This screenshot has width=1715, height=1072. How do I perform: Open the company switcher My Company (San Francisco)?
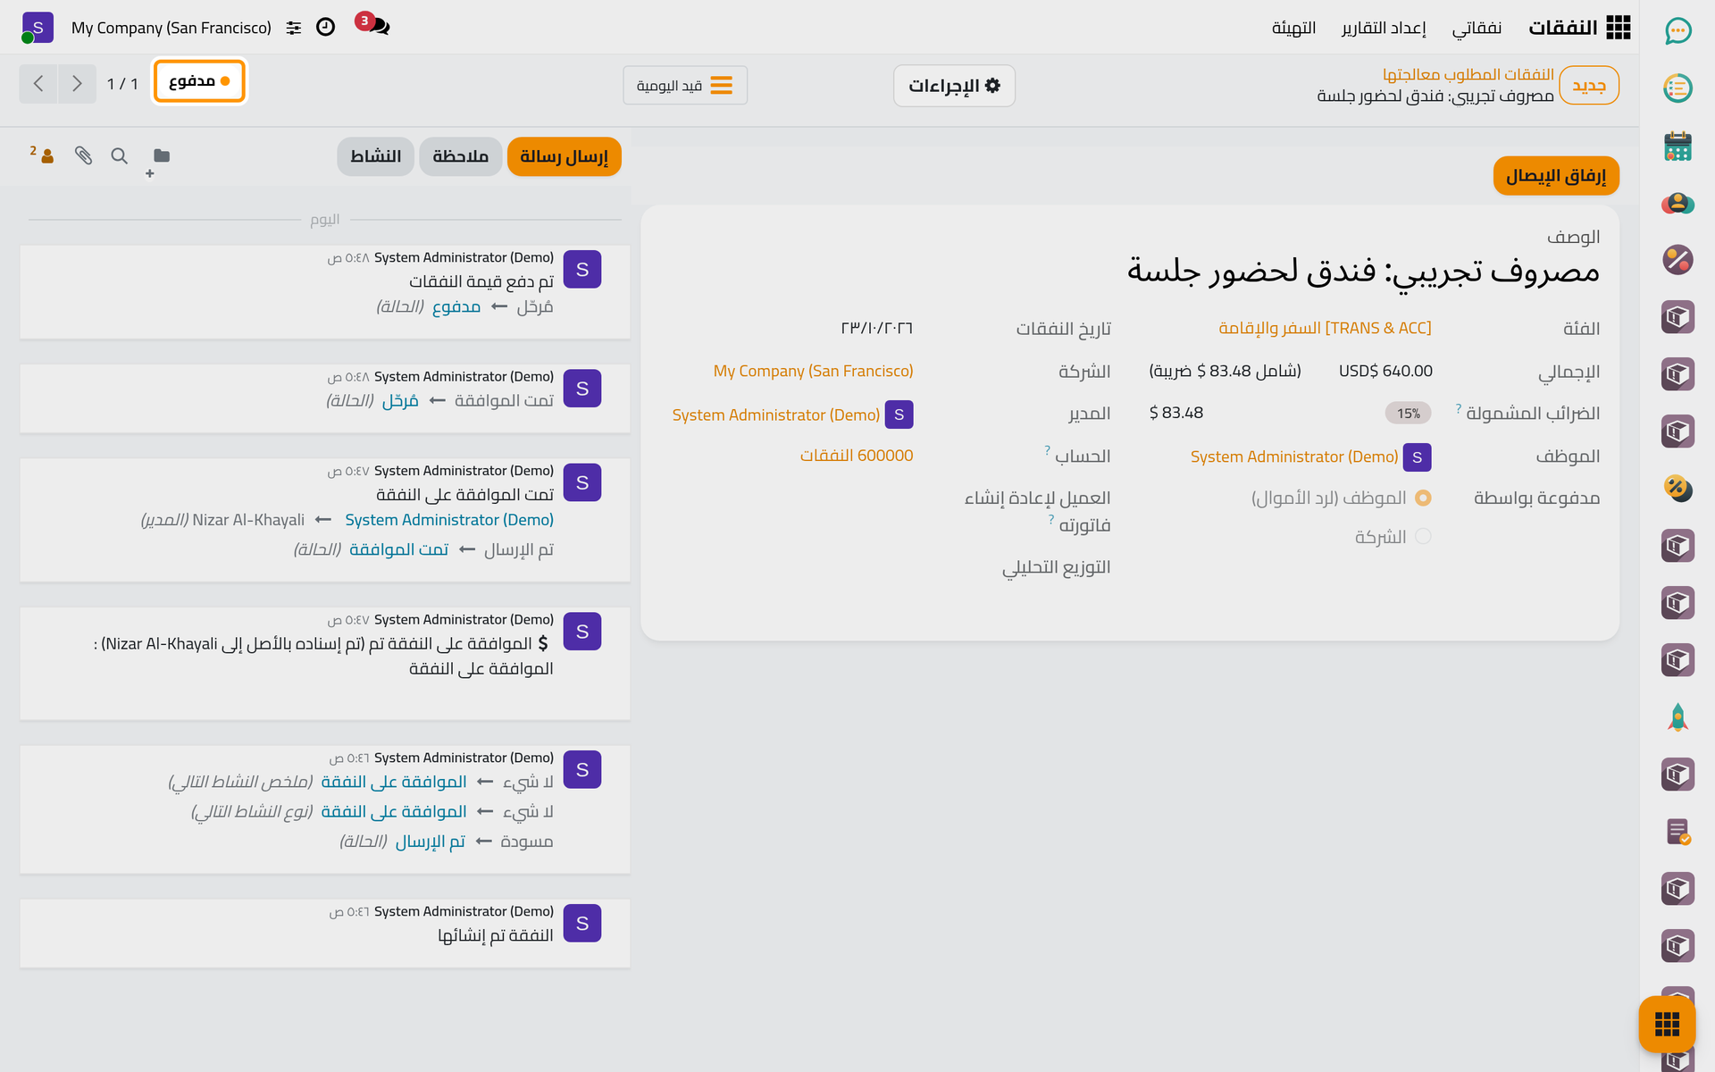(171, 28)
